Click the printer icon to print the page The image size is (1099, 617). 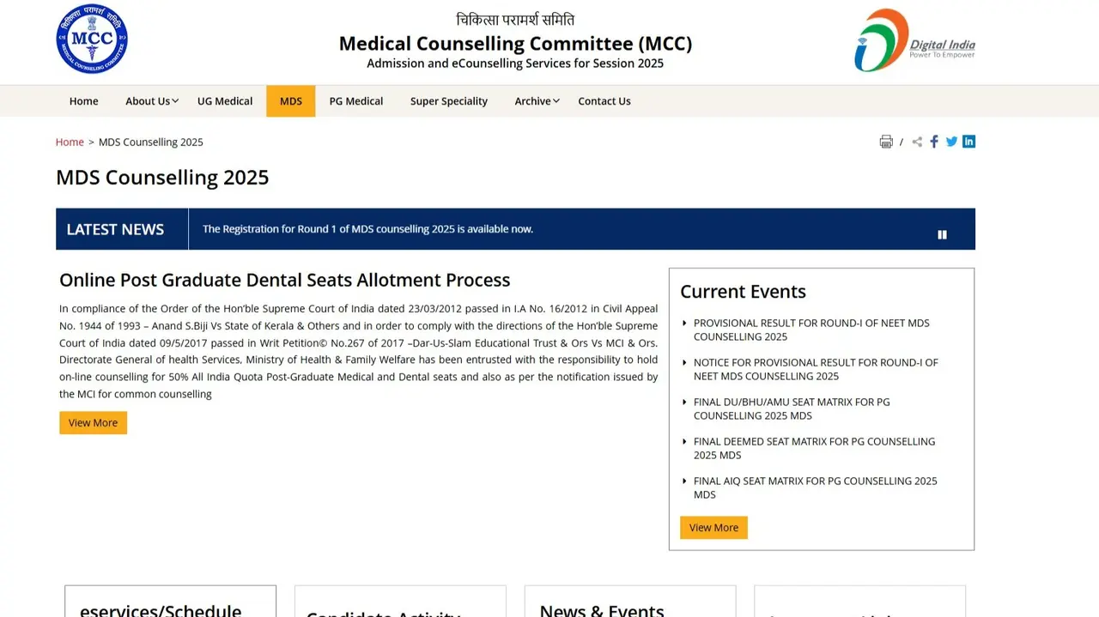[886, 141]
